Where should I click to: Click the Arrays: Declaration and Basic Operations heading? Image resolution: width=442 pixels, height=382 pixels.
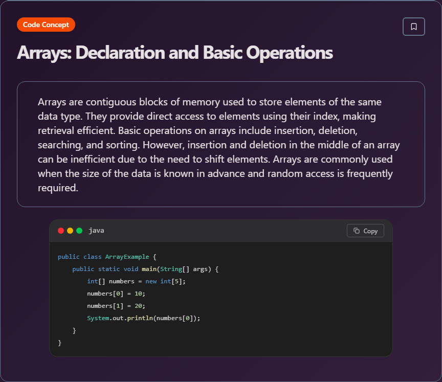[x=175, y=53]
